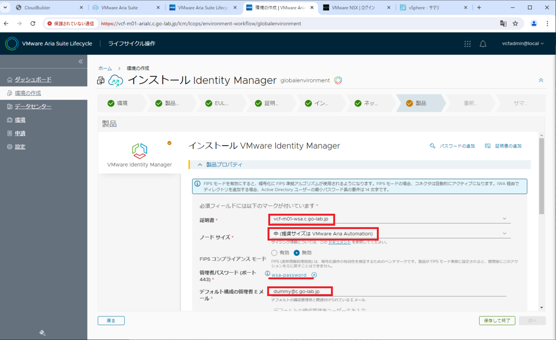Viewport: 556px width, 340px height.
Task: Go to the EUL... wizard step
Action: (221, 103)
